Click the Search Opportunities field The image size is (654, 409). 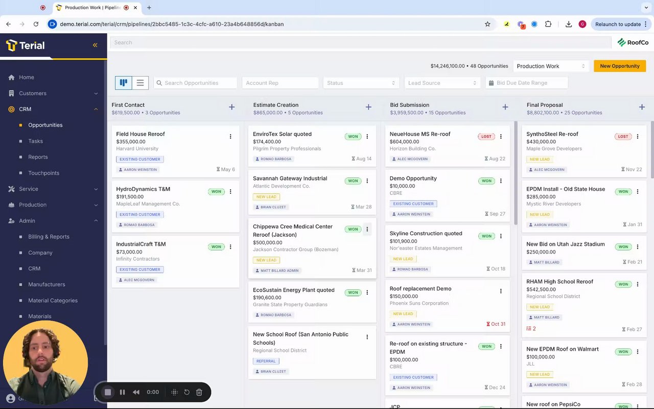196,83
